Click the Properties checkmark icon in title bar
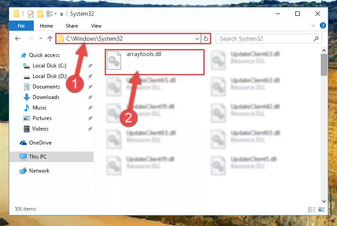337x226 pixels. pyautogui.click(x=31, y=14)
